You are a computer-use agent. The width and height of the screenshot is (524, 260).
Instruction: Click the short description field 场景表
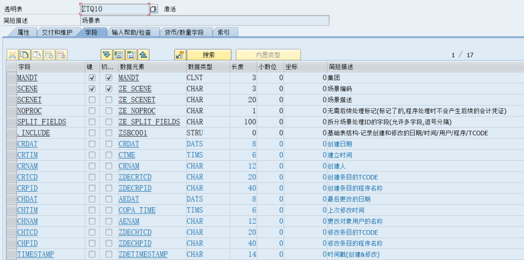point(205,21)
